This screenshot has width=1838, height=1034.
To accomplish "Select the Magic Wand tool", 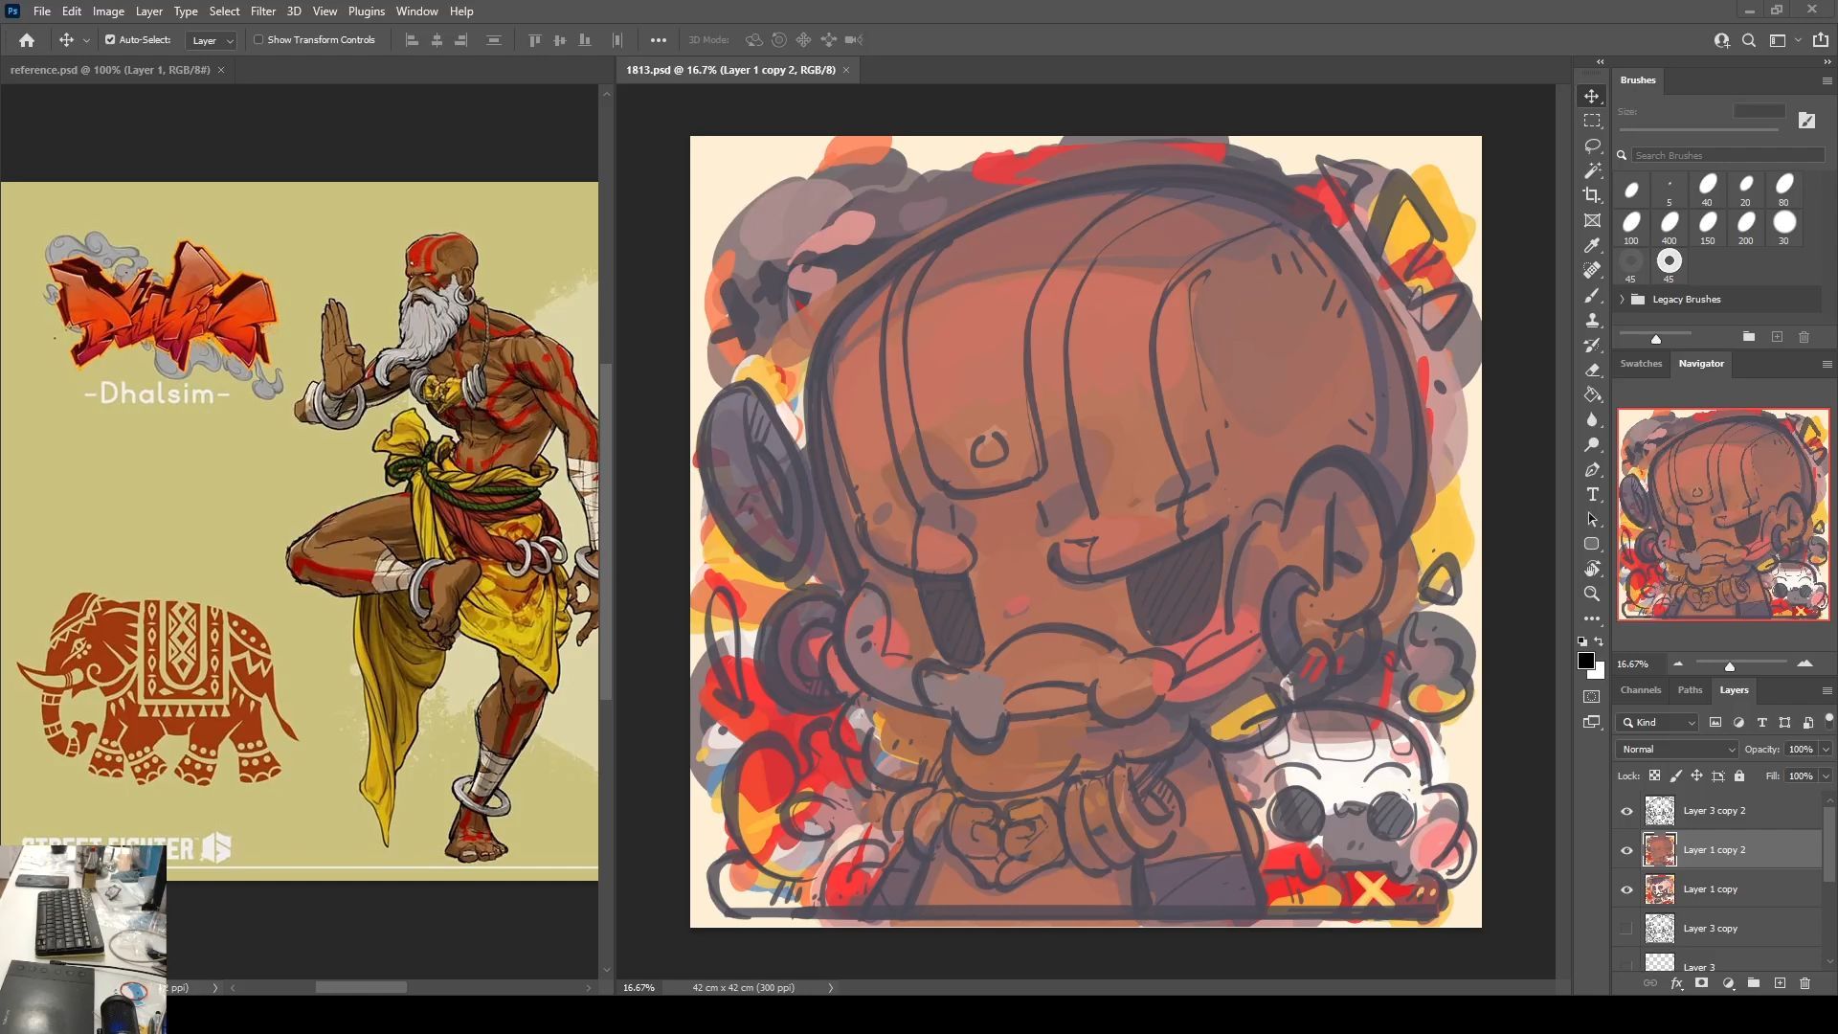I will (1592, 170).
